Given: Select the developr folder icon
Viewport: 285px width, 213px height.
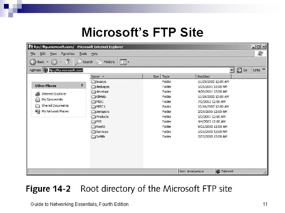Looking at the screenshot, I should (x=93, y=92).
